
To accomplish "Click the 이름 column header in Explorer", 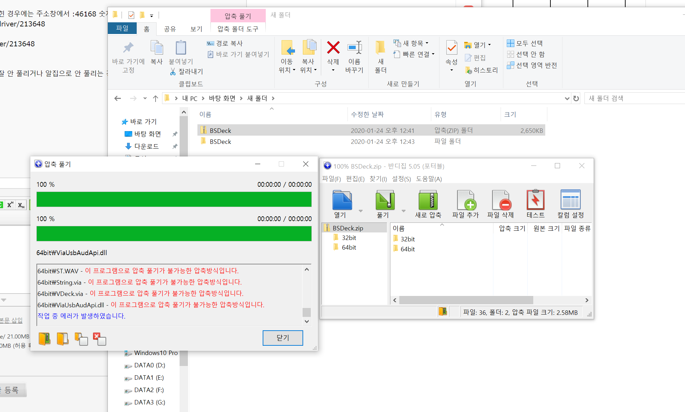I will 205,115.
